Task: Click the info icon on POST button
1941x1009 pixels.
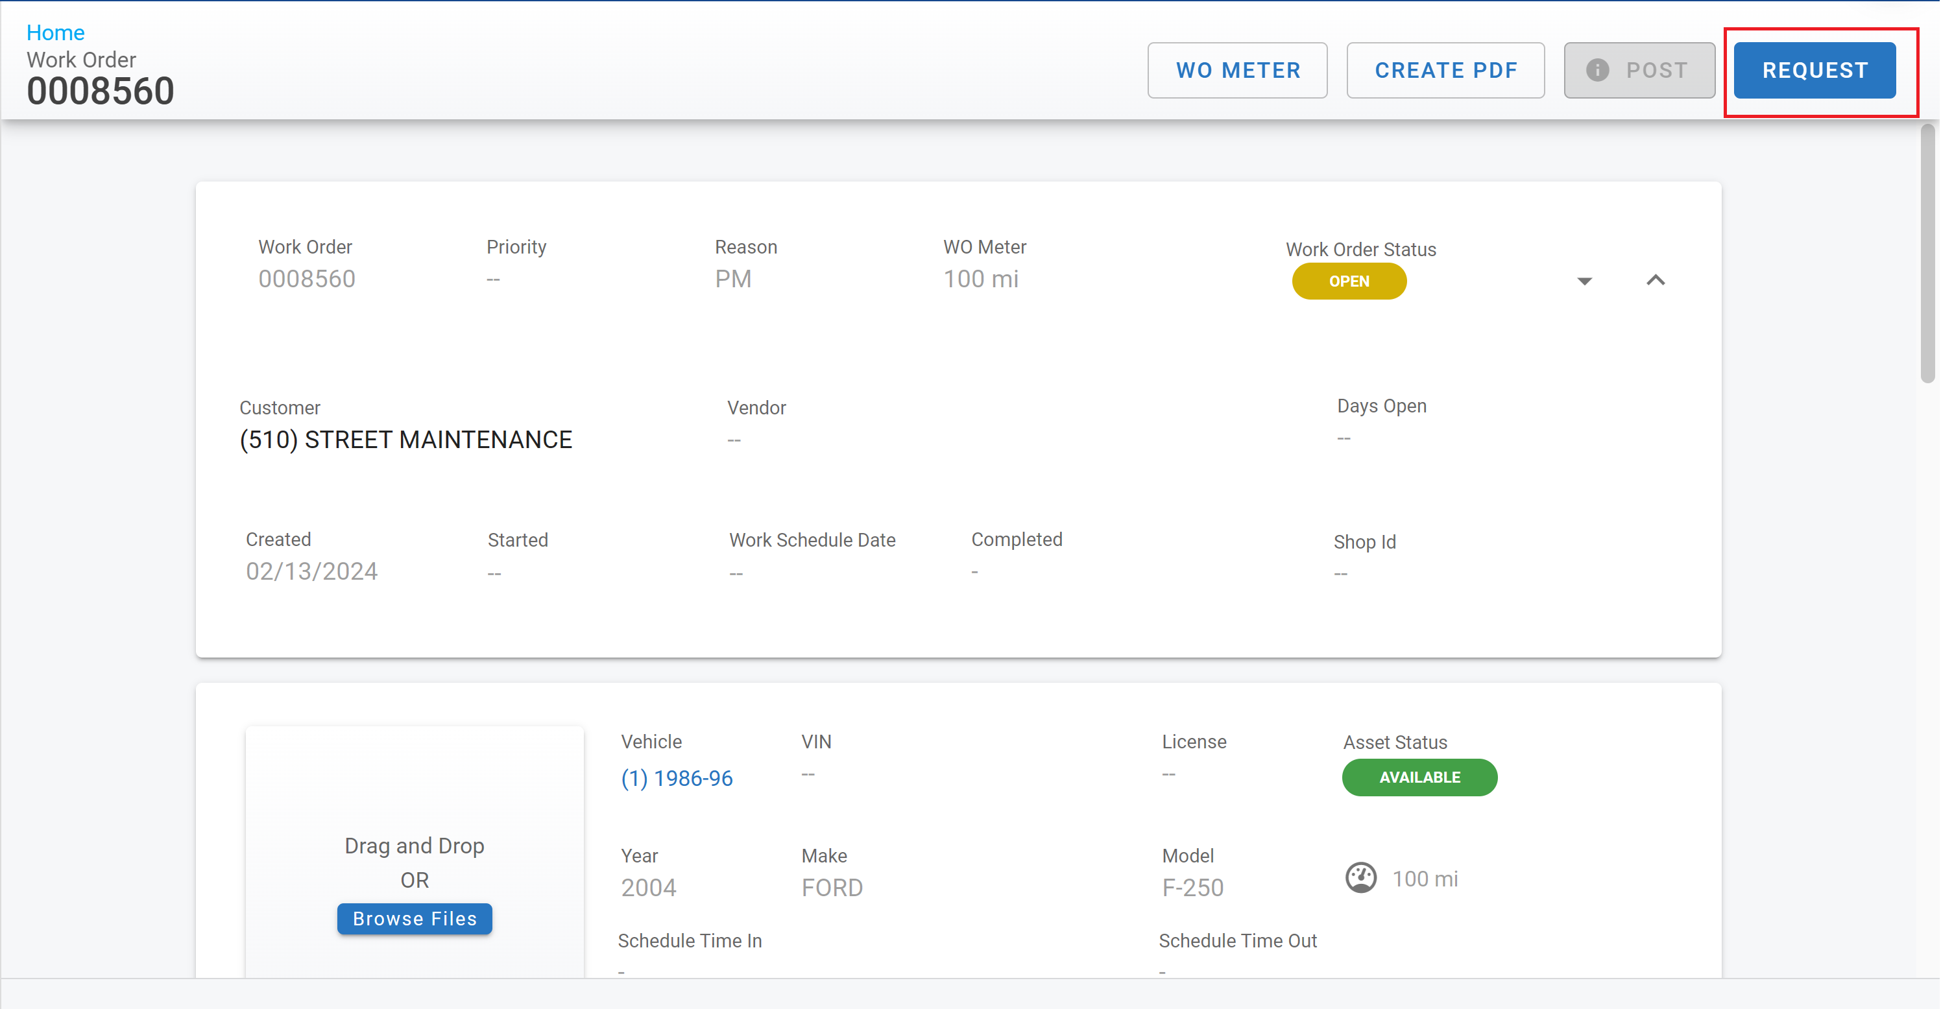Action: [1597, 70]
